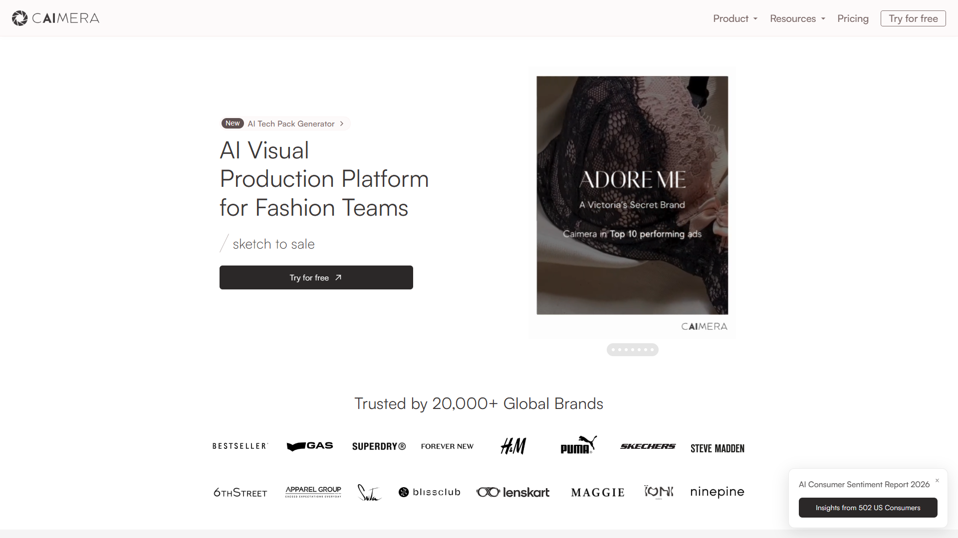
Task: Expand the Resources dropdown menu
Action: click(797, 18)
